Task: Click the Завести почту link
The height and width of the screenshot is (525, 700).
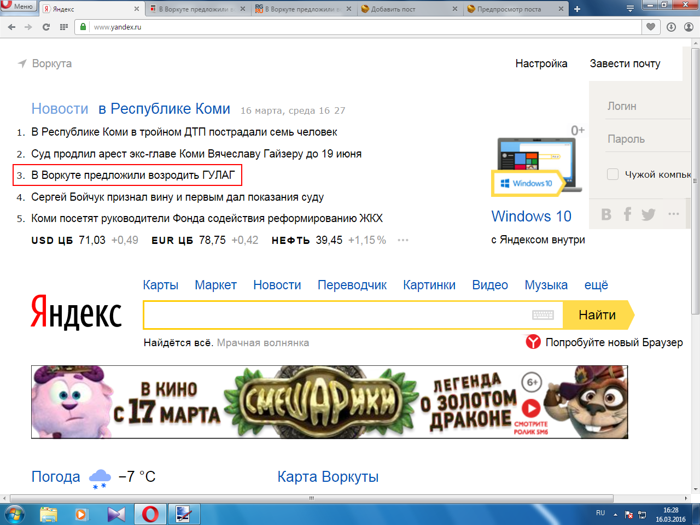Action: coord(625,63)
